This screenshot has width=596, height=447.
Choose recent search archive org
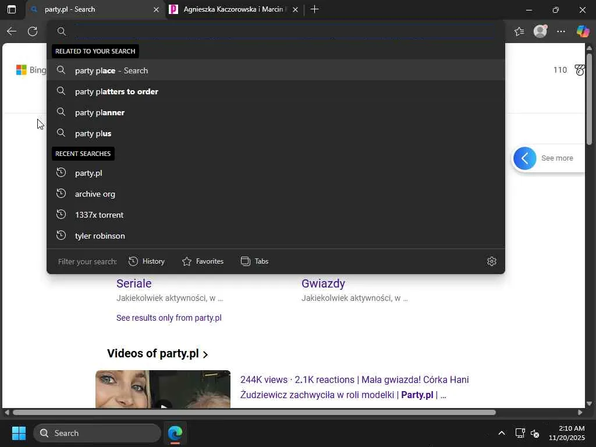(x=275, y=194)
